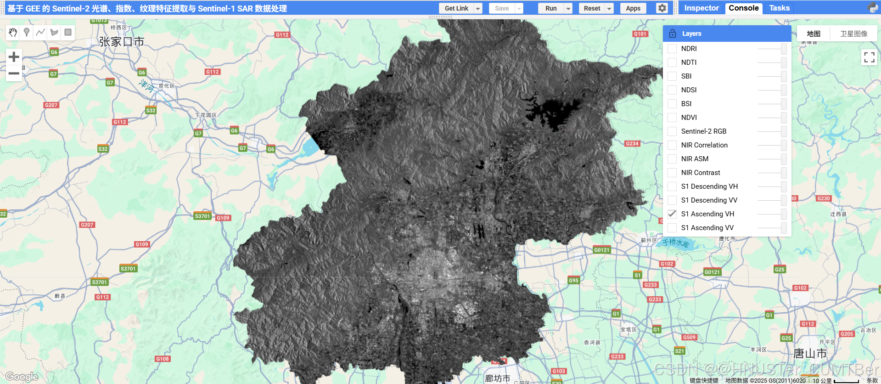Click the Save button
Viewport: 881px width, 384px height.
point(502,8)
